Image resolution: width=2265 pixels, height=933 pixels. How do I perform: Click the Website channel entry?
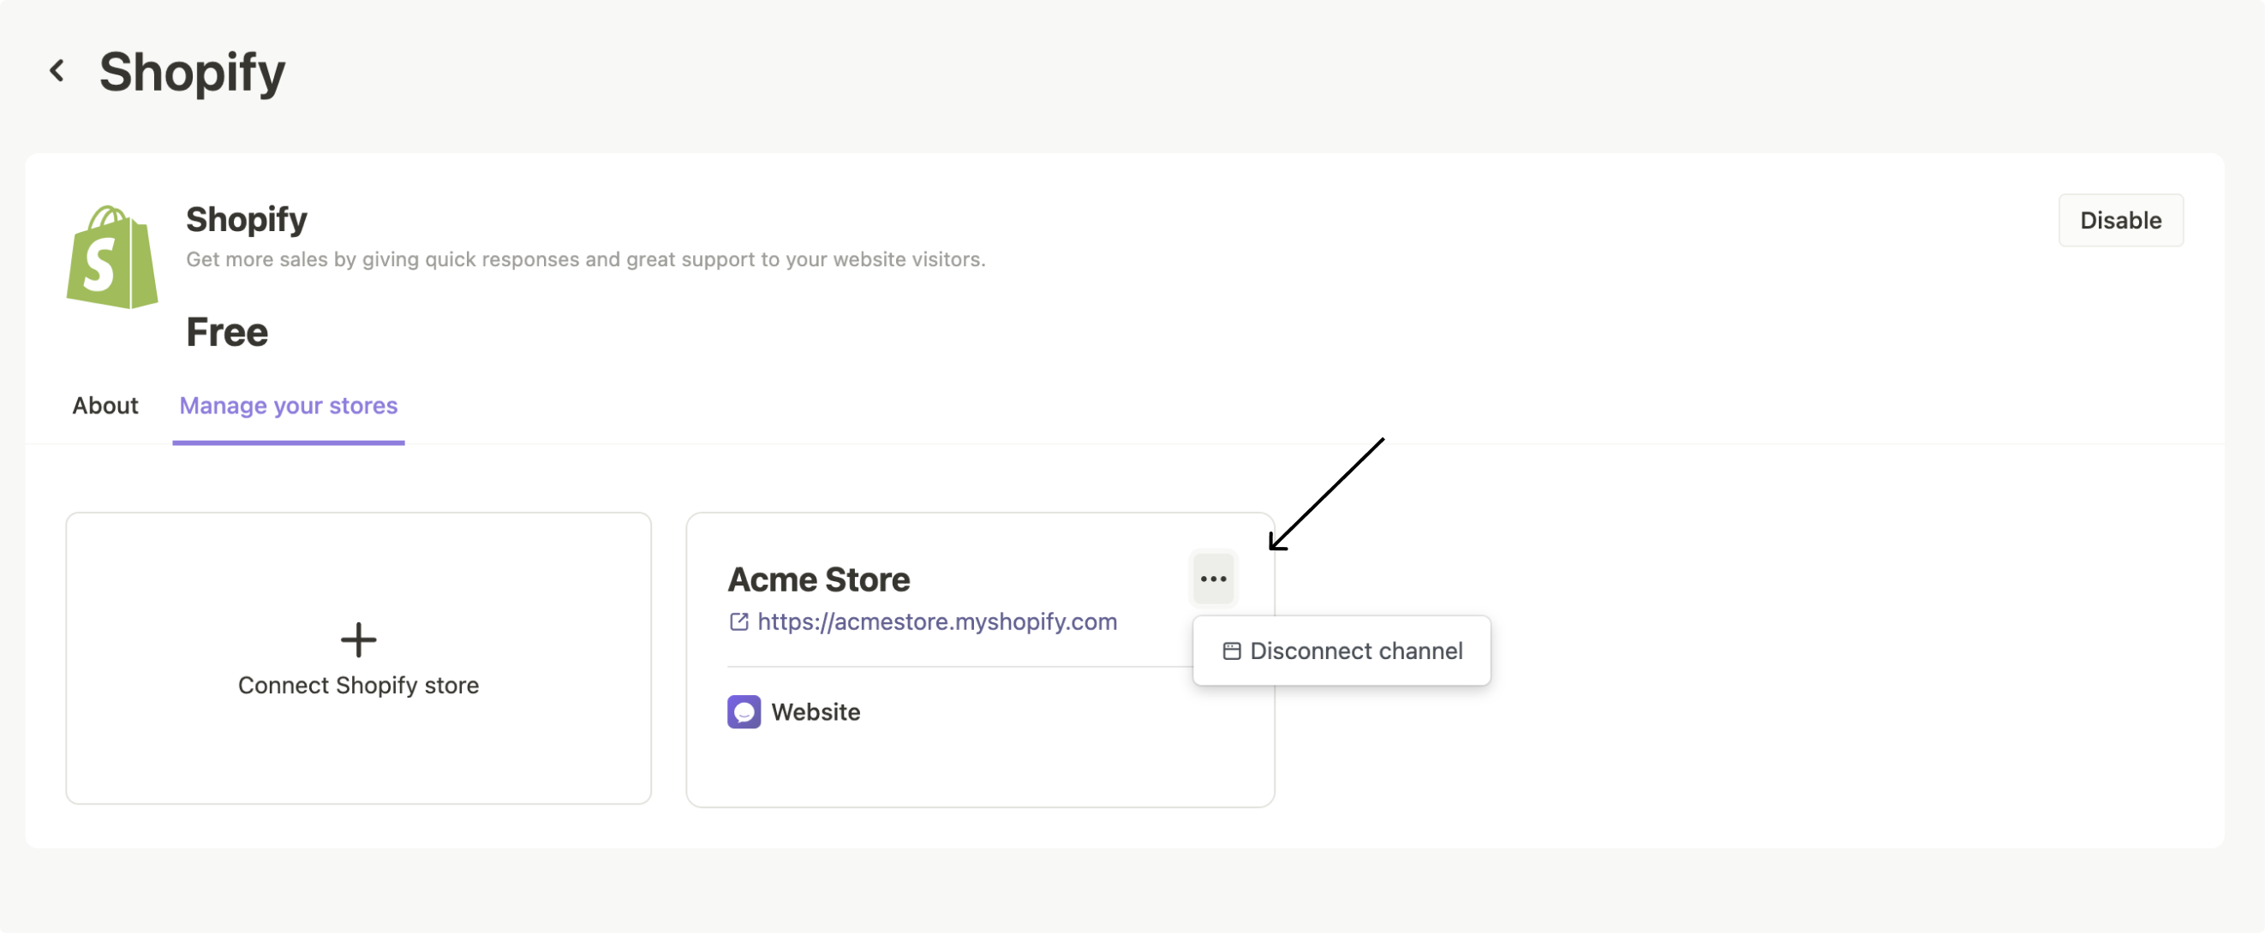pos(815,711)
